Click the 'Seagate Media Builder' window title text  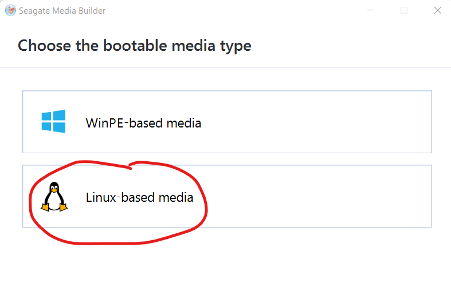tap(62, 11)
